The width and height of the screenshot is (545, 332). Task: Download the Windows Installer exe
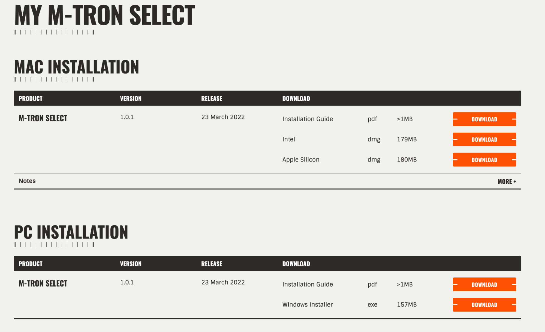coord(484,305)
